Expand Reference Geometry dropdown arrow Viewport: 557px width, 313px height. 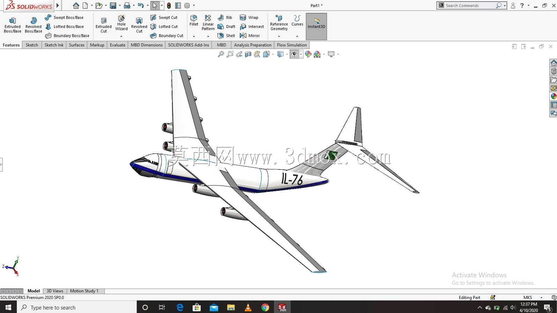279,36
